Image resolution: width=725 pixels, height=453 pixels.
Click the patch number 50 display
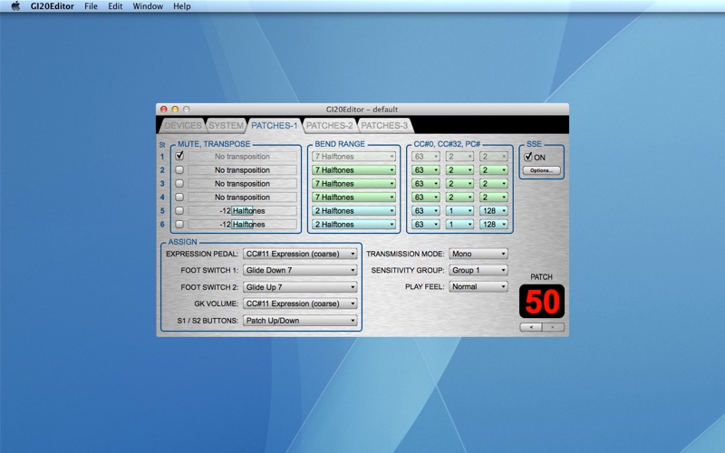[542, 302]
